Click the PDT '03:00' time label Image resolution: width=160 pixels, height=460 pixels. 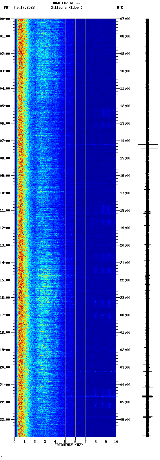point(5,71)
